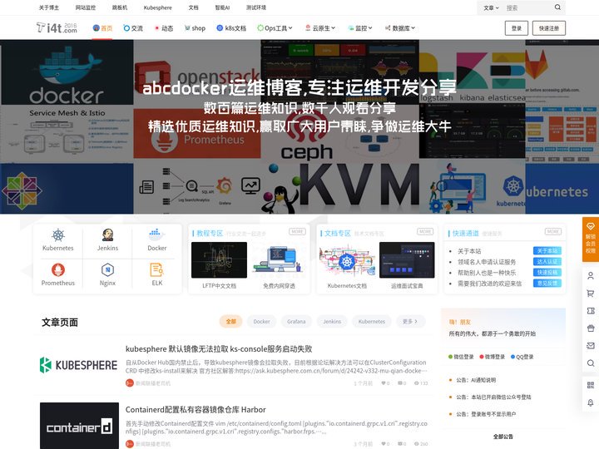Select the 全部 article filter tab

pos(230,322)
